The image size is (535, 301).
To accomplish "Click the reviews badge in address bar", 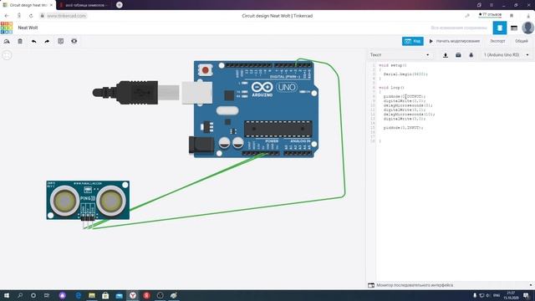I will [491, 15].
